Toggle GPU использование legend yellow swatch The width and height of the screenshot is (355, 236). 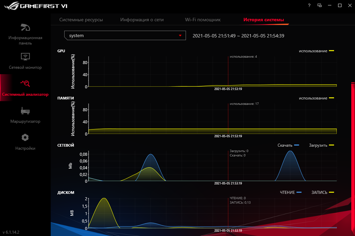(x=331, y=51)
